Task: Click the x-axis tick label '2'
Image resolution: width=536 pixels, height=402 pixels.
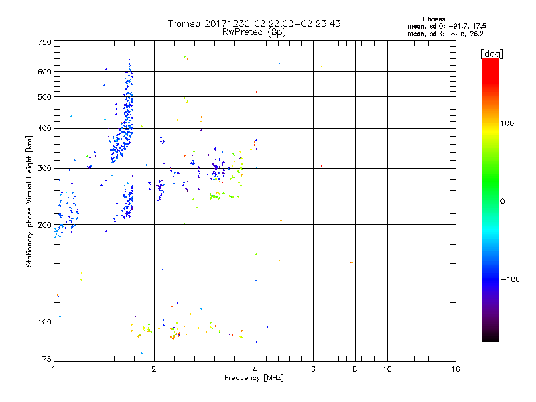Action: (154, 369)
